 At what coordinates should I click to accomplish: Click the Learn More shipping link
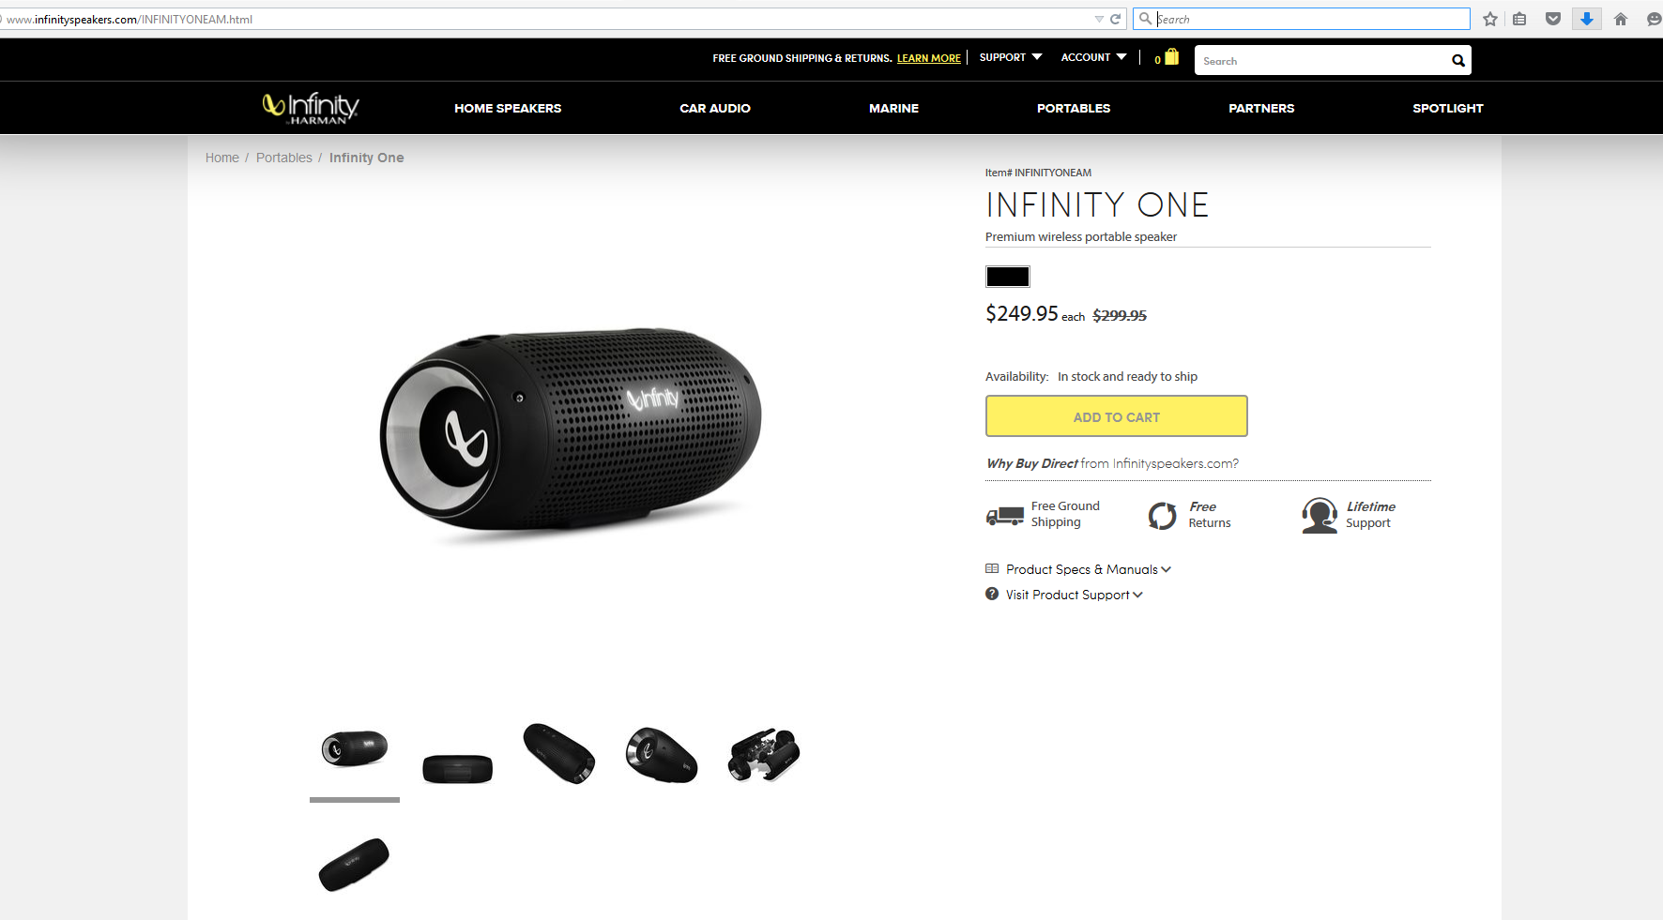[929, 58]
